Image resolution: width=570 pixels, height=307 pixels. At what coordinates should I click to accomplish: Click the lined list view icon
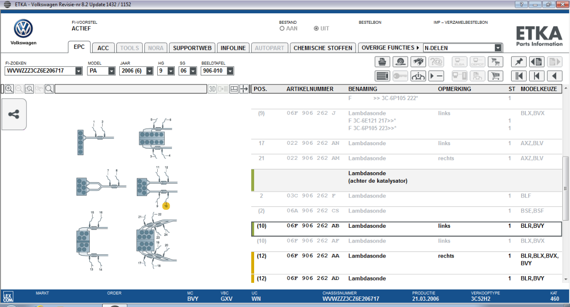pyautogui.click(x=382, y=75)
